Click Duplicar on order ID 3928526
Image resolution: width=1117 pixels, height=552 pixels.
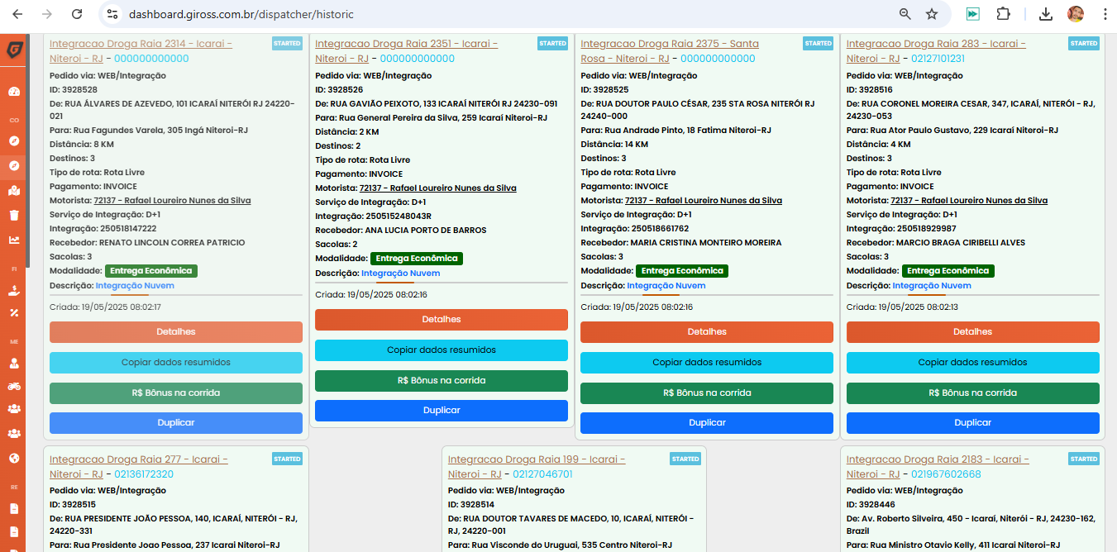(442, 410)
